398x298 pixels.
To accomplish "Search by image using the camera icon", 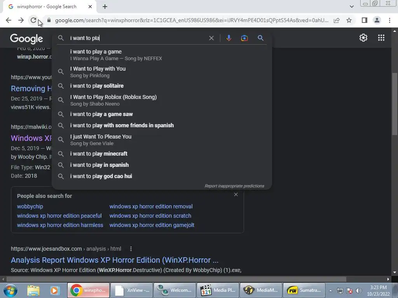I will [244, 38].
